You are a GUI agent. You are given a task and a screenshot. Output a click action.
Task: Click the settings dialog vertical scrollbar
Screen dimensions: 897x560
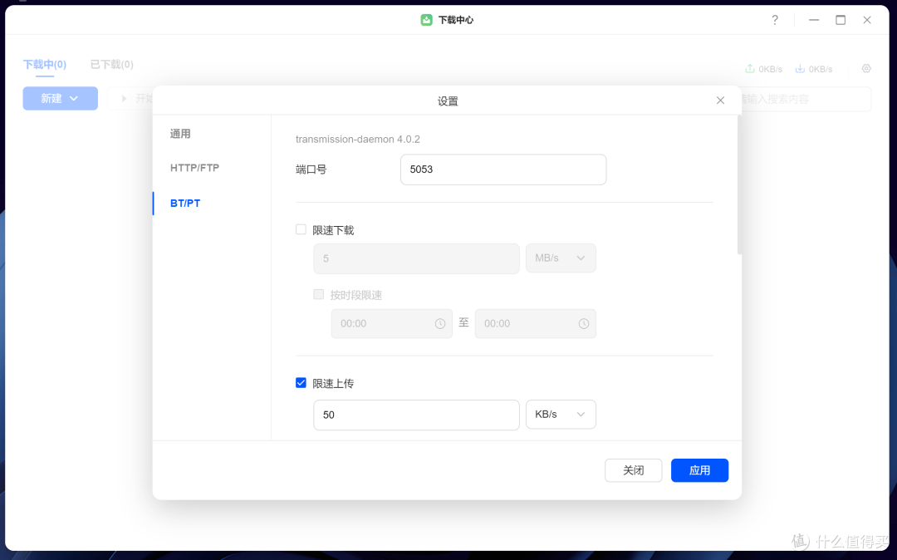739,184
